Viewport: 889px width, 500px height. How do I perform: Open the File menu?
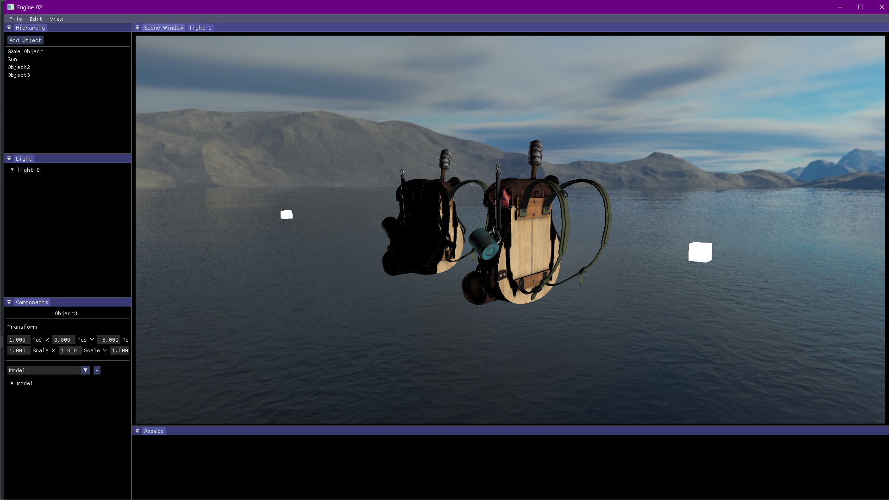click(x=16, y=19)
